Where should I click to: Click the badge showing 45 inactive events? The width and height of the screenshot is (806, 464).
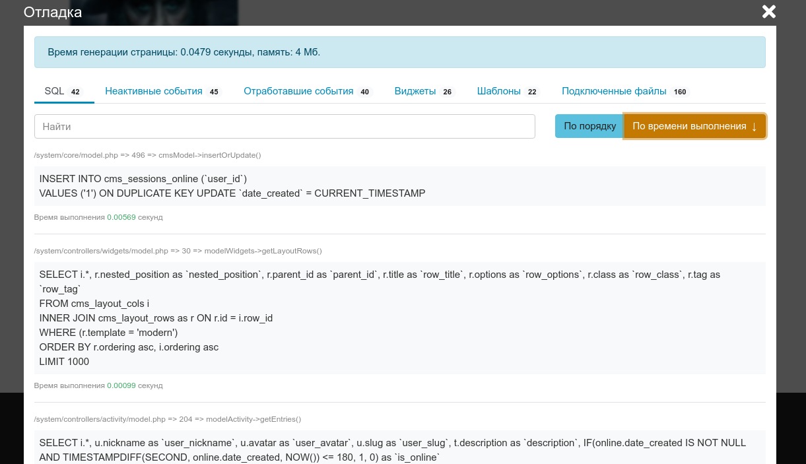tap(214, 92)
